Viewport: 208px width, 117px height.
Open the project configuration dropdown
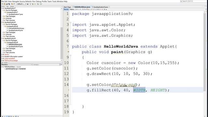pos(21,4)
